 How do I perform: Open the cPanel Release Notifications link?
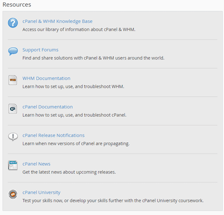(53, 135)
